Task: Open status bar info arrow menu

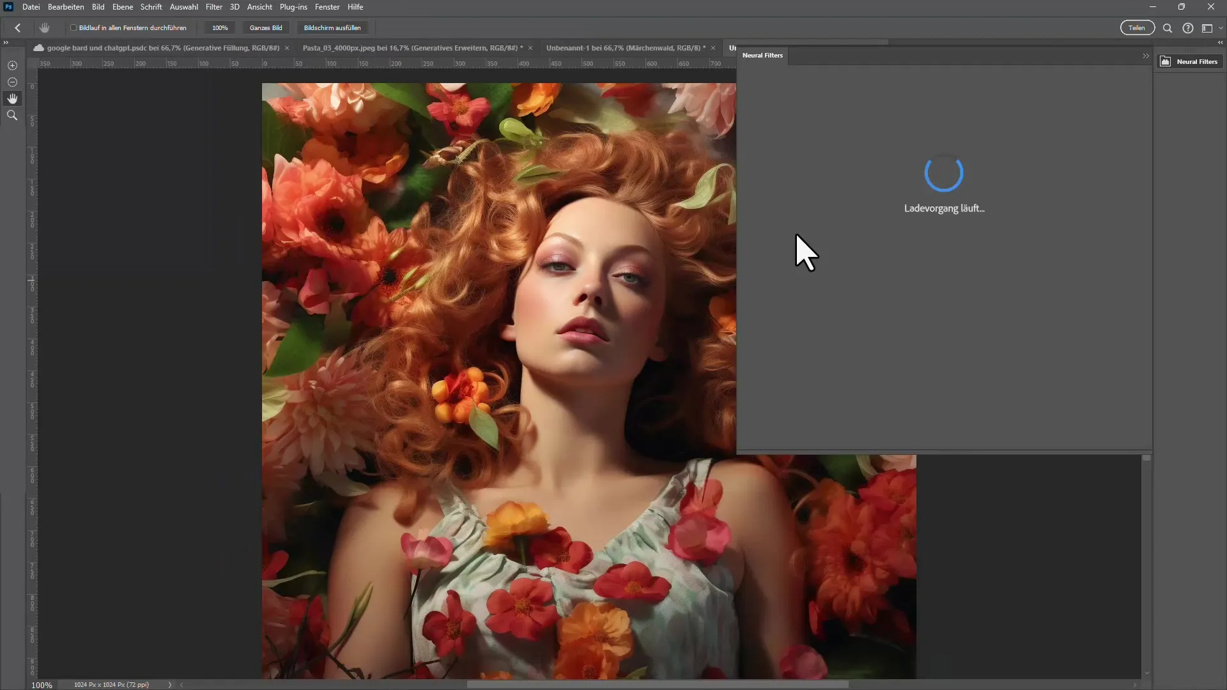Action: tap(170, 685)
